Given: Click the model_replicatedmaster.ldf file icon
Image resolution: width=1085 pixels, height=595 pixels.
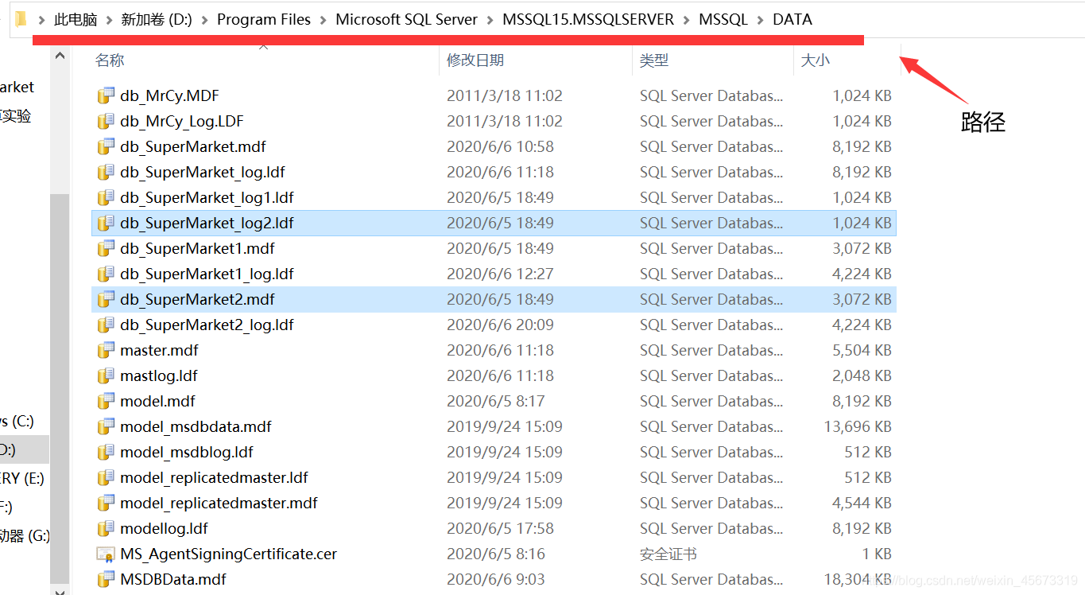Looking at the screenshot, I should (x=105, y=477).
